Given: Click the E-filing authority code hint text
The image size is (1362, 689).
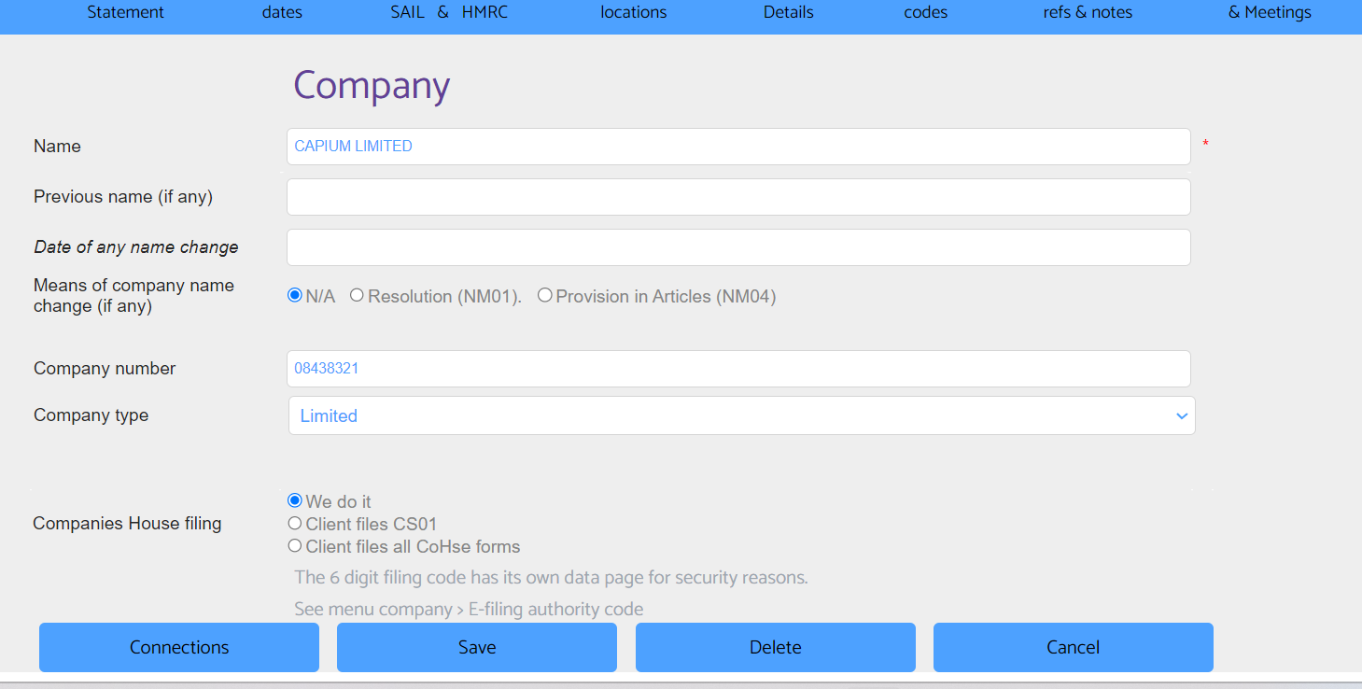Looking at the screenshot, I should [469, 610].
